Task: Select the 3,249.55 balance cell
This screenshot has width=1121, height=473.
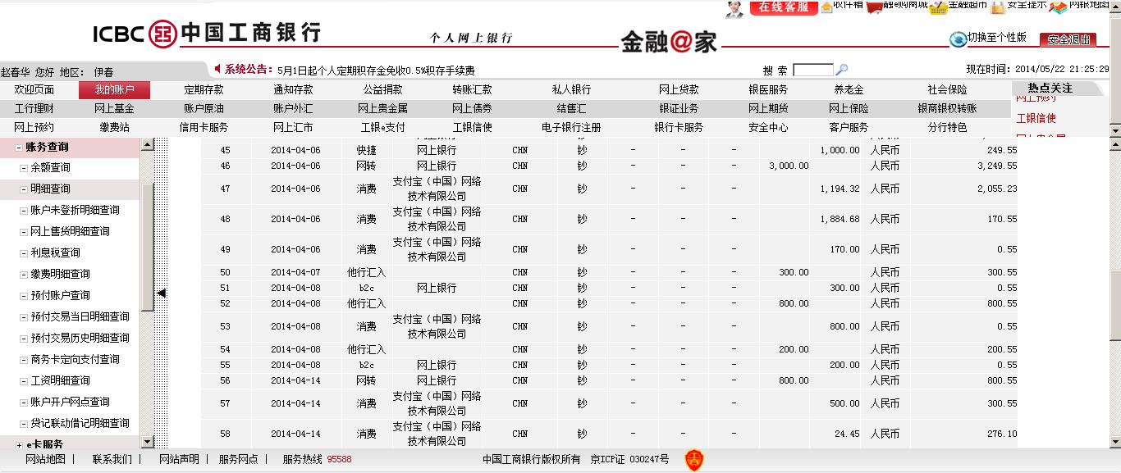Action: point(996,166)
